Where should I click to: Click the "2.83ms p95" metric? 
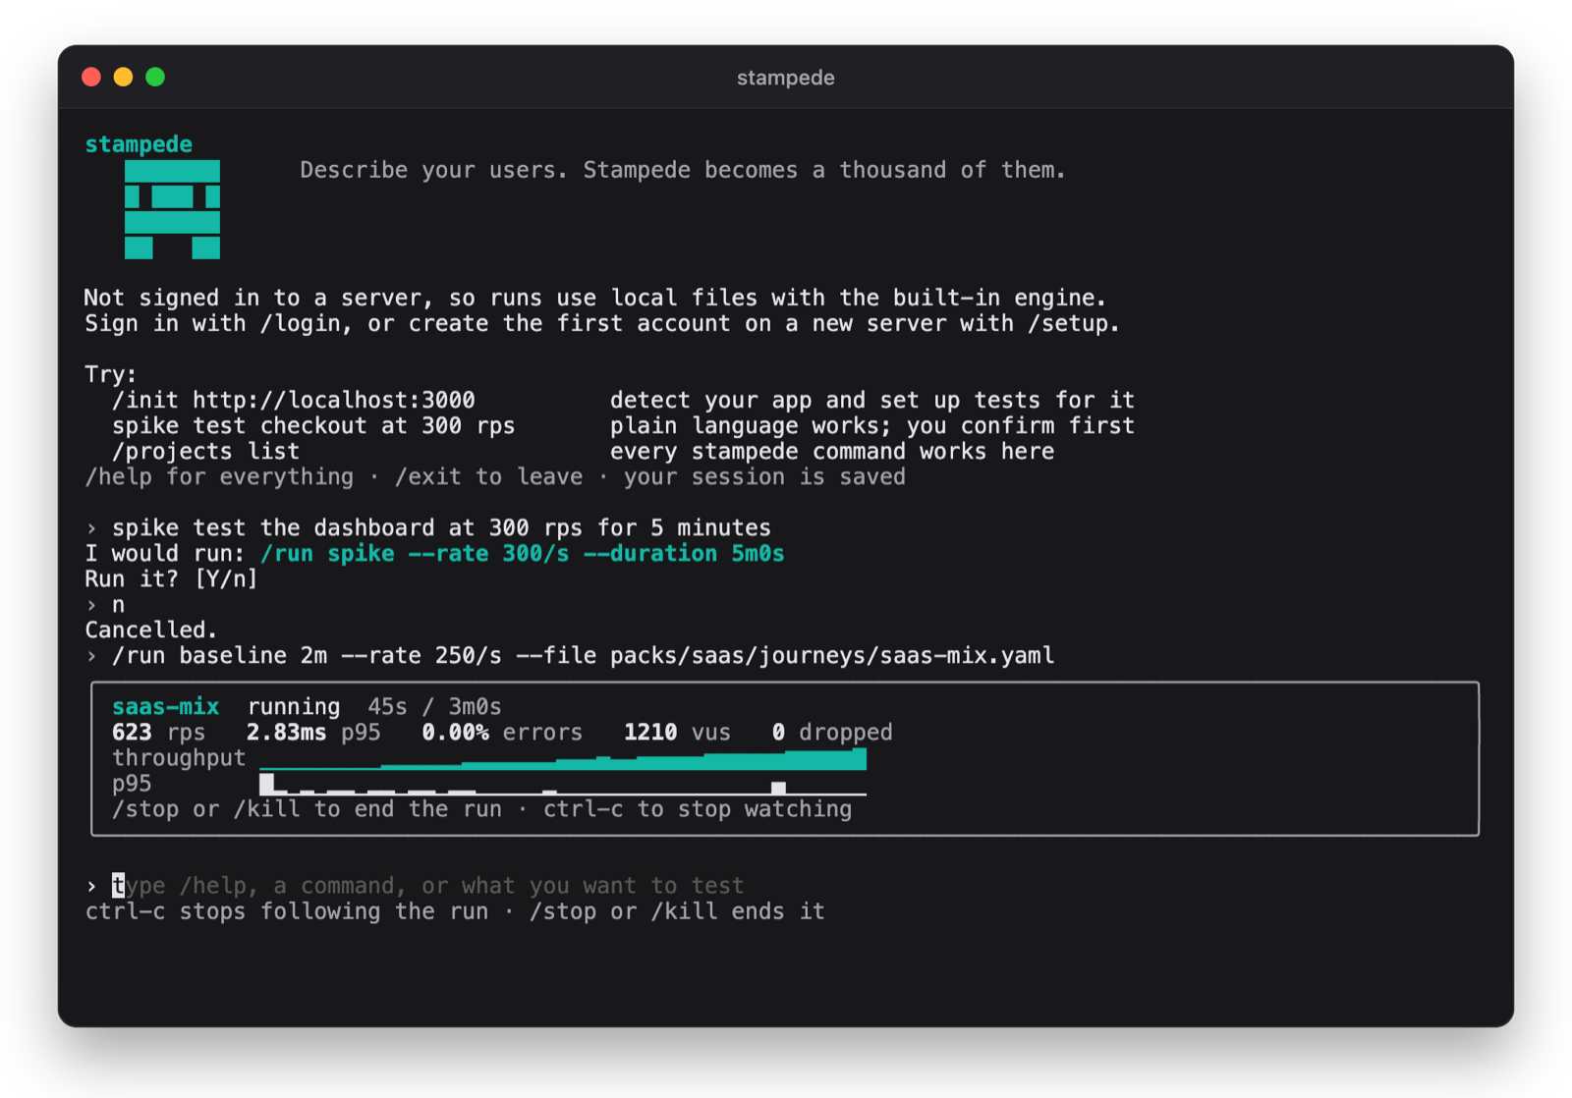(x=313, y=733)
